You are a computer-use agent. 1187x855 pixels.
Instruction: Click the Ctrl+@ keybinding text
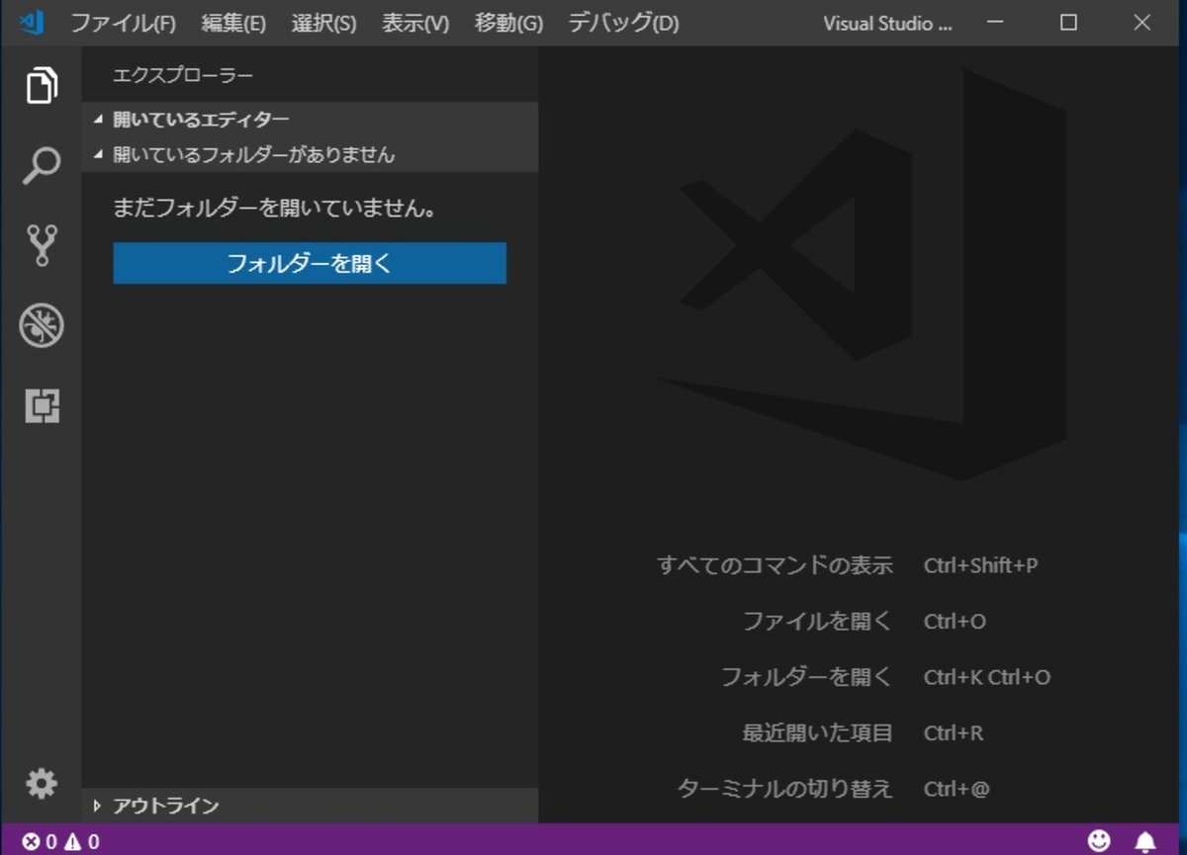(957, 789)
